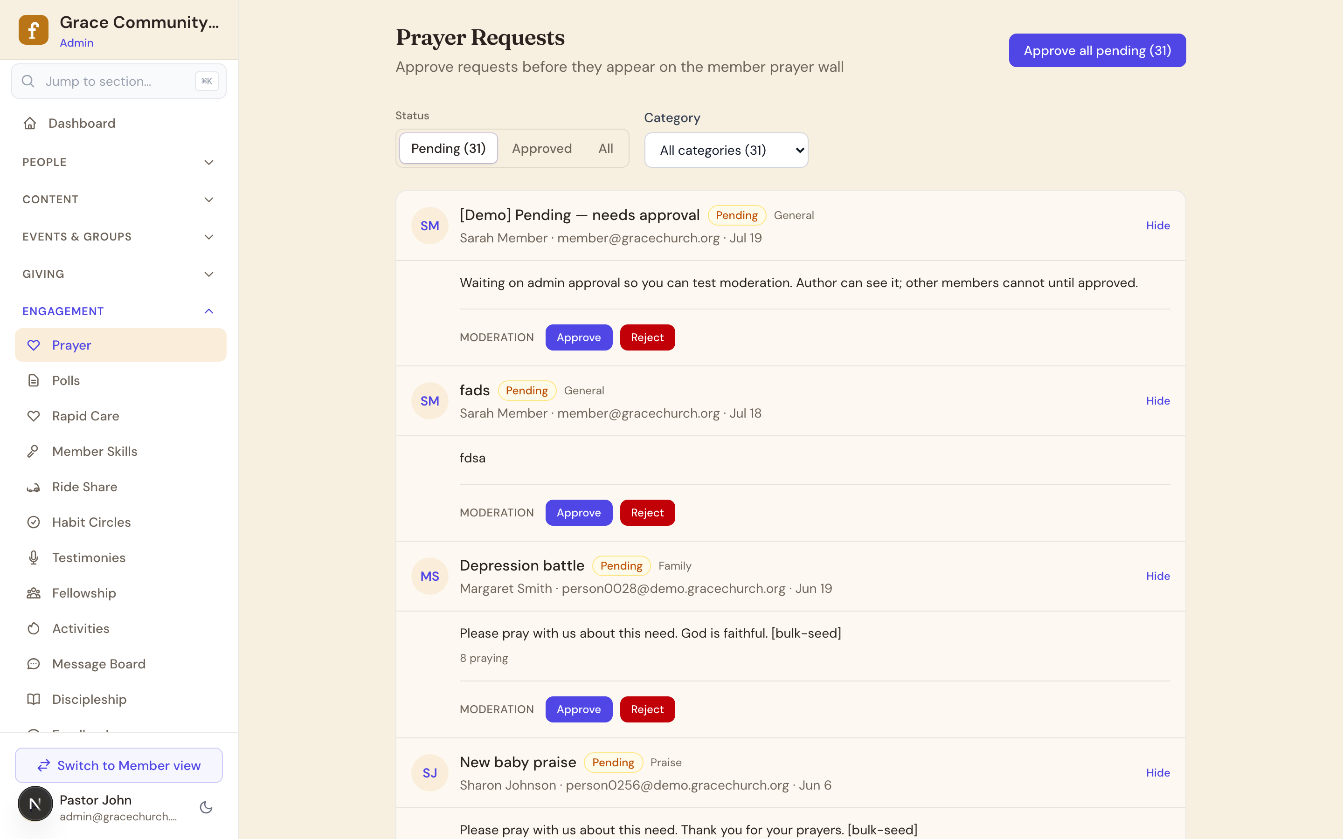Switch to the All status tab

coord(605,149)
